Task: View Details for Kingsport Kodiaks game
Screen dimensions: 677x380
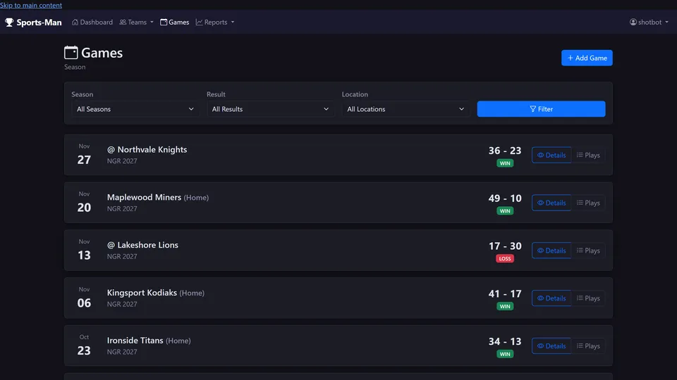Action: point(551,298)
